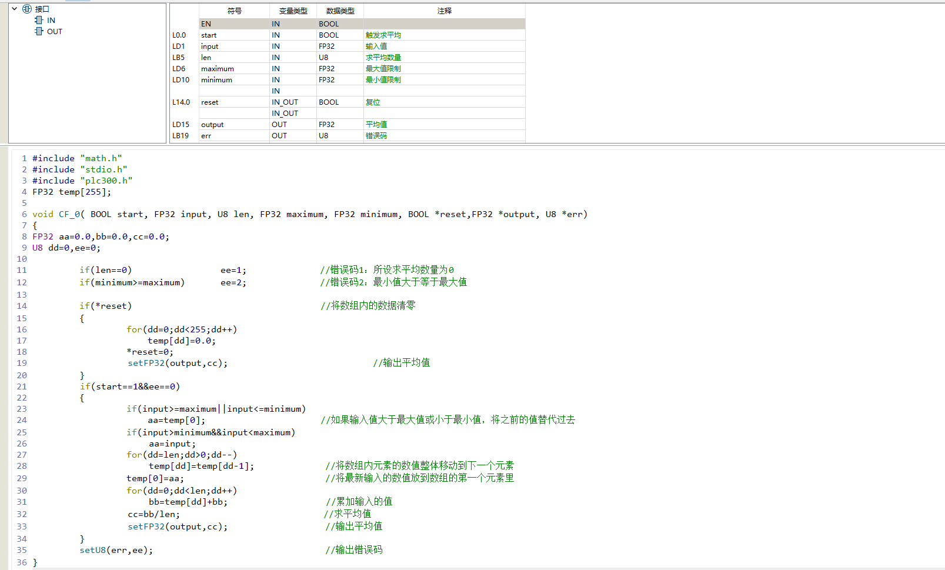This screenshot has width=945, height=570.
Task: Click the empty IN_OUT row symbol field
Action: coord(235,113)
